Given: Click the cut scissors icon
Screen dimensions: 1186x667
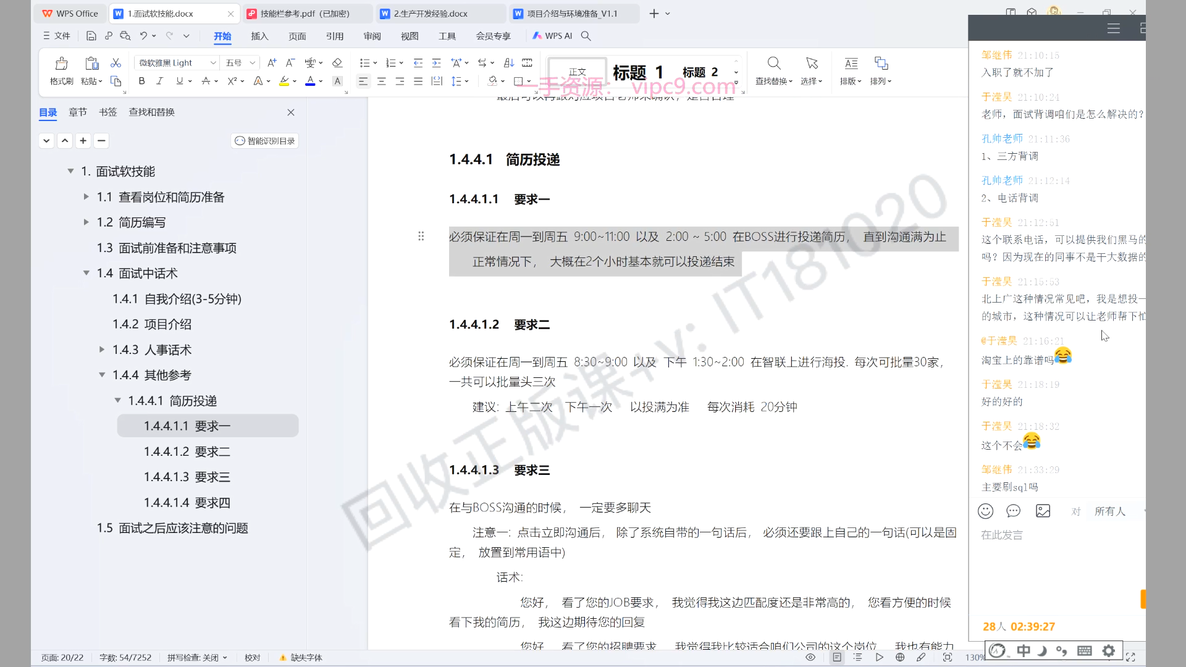Looking at the screenshot, I should (116, 63).
